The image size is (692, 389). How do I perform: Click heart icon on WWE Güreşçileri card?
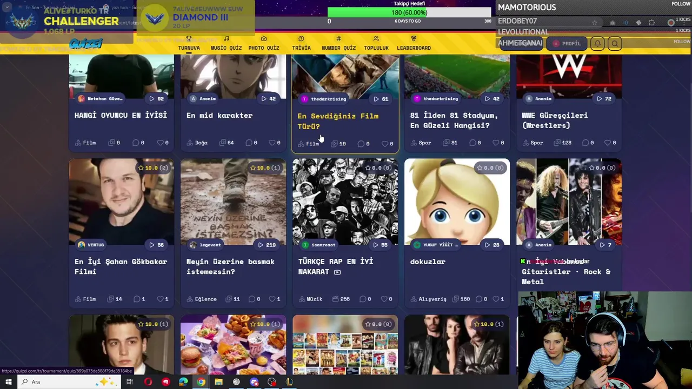[608, 143]
